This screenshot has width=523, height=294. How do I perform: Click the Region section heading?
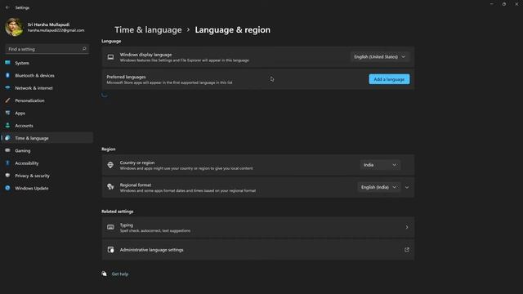(x=109, y=149)
